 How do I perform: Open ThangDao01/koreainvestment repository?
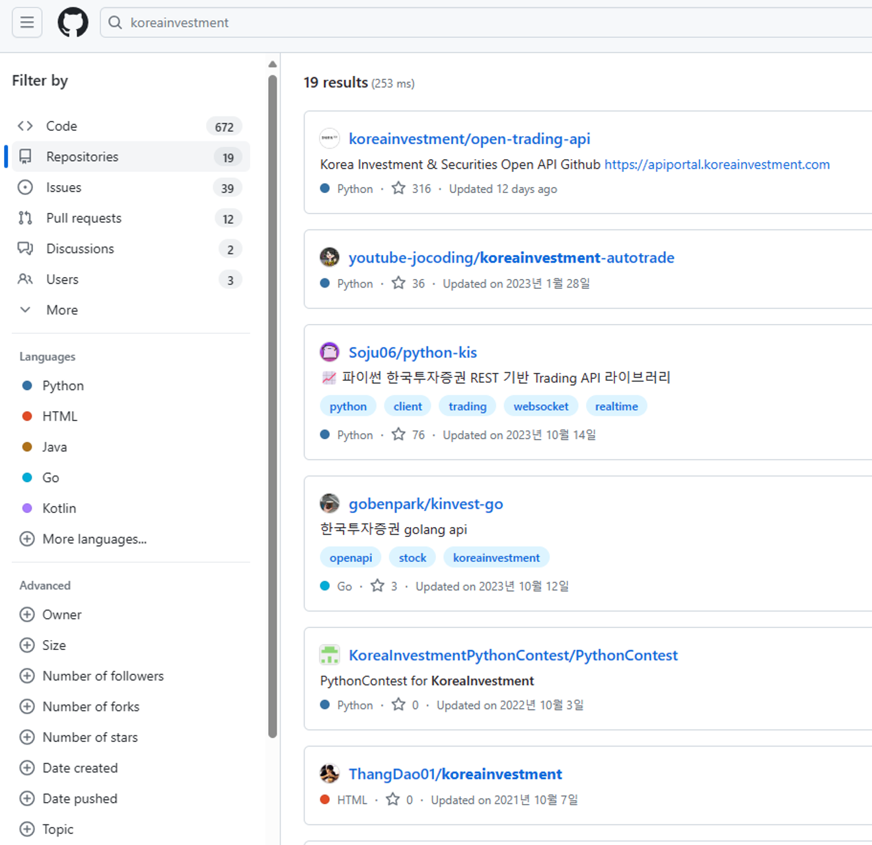(455, 774)
